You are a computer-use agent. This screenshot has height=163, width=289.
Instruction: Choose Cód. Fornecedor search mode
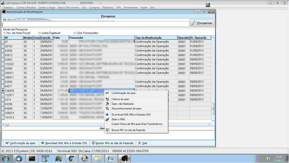pos(75,33)
